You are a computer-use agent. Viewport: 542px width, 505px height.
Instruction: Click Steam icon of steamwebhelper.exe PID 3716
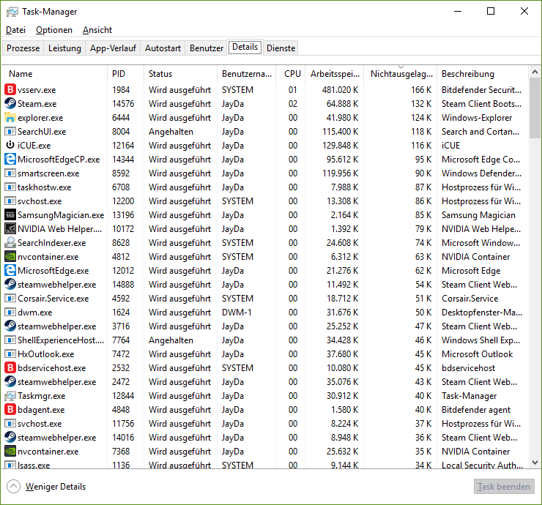(x=10, y=326)
